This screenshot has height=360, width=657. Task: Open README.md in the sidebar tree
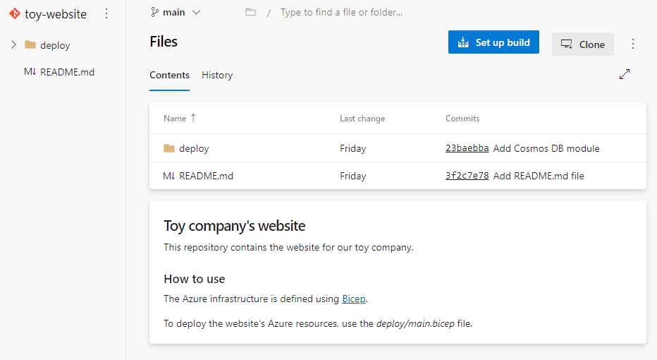(x=67, y=72)
